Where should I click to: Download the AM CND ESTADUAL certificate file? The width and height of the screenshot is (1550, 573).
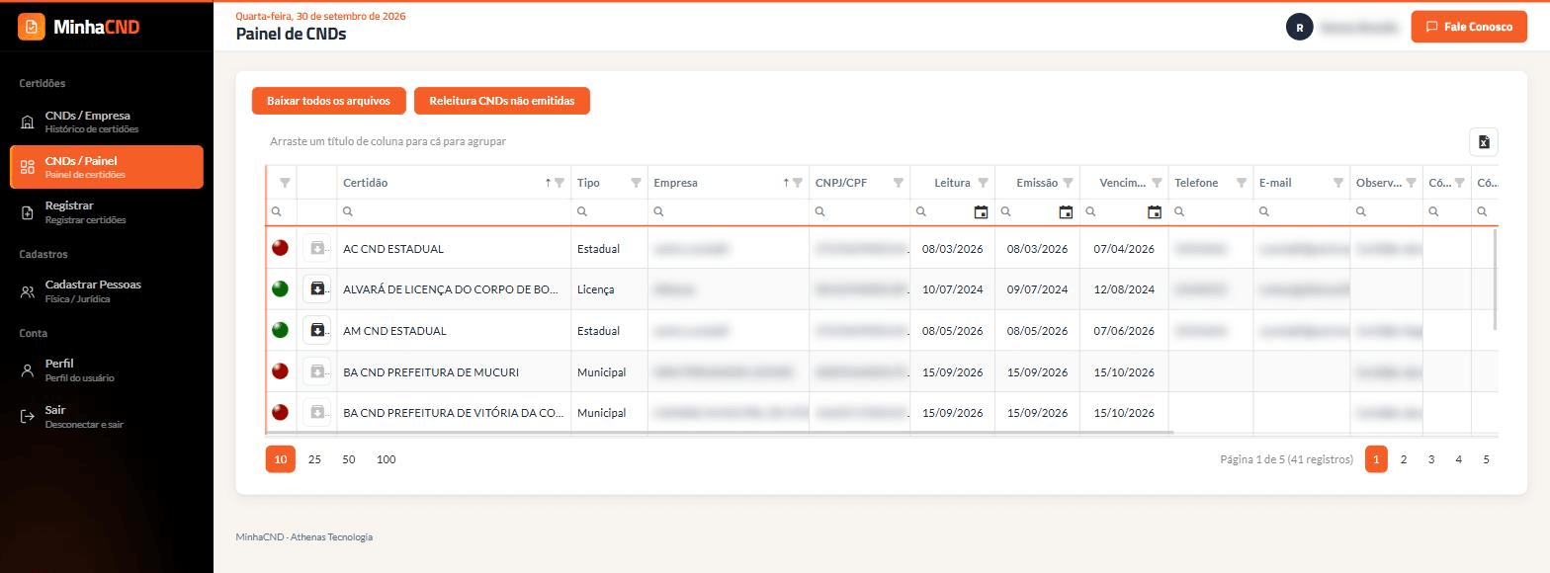coord(317,330)
